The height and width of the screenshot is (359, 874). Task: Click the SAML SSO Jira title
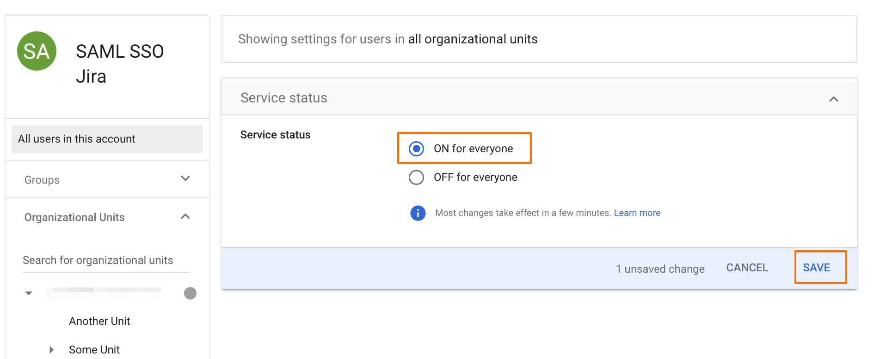coord(120,64)
